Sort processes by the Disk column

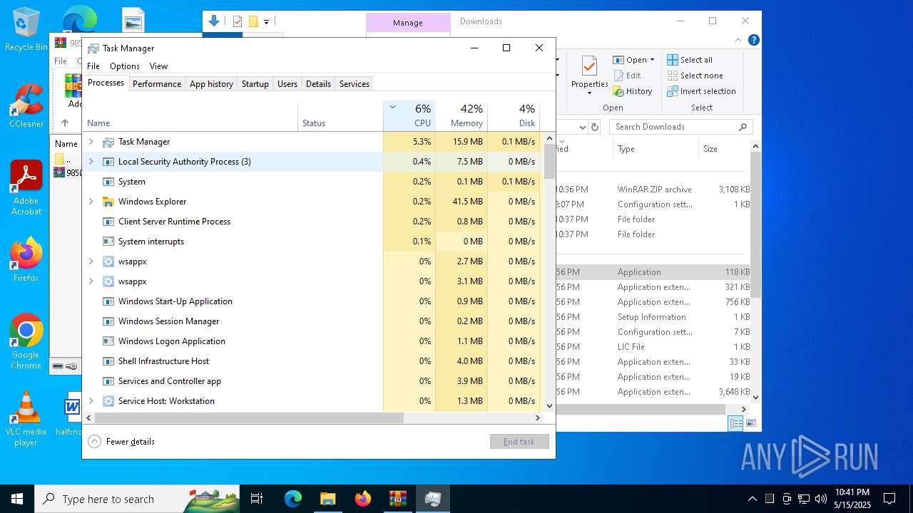(x=514, y=116)
